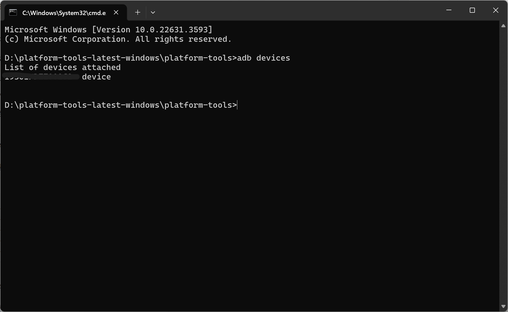
Task: Close the terminal window
Action: pyautogui.click(x=496, y=10)
